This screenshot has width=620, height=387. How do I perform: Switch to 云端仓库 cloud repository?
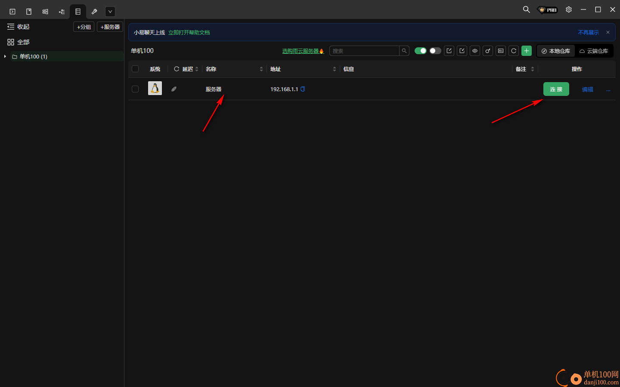coord(594,51)
